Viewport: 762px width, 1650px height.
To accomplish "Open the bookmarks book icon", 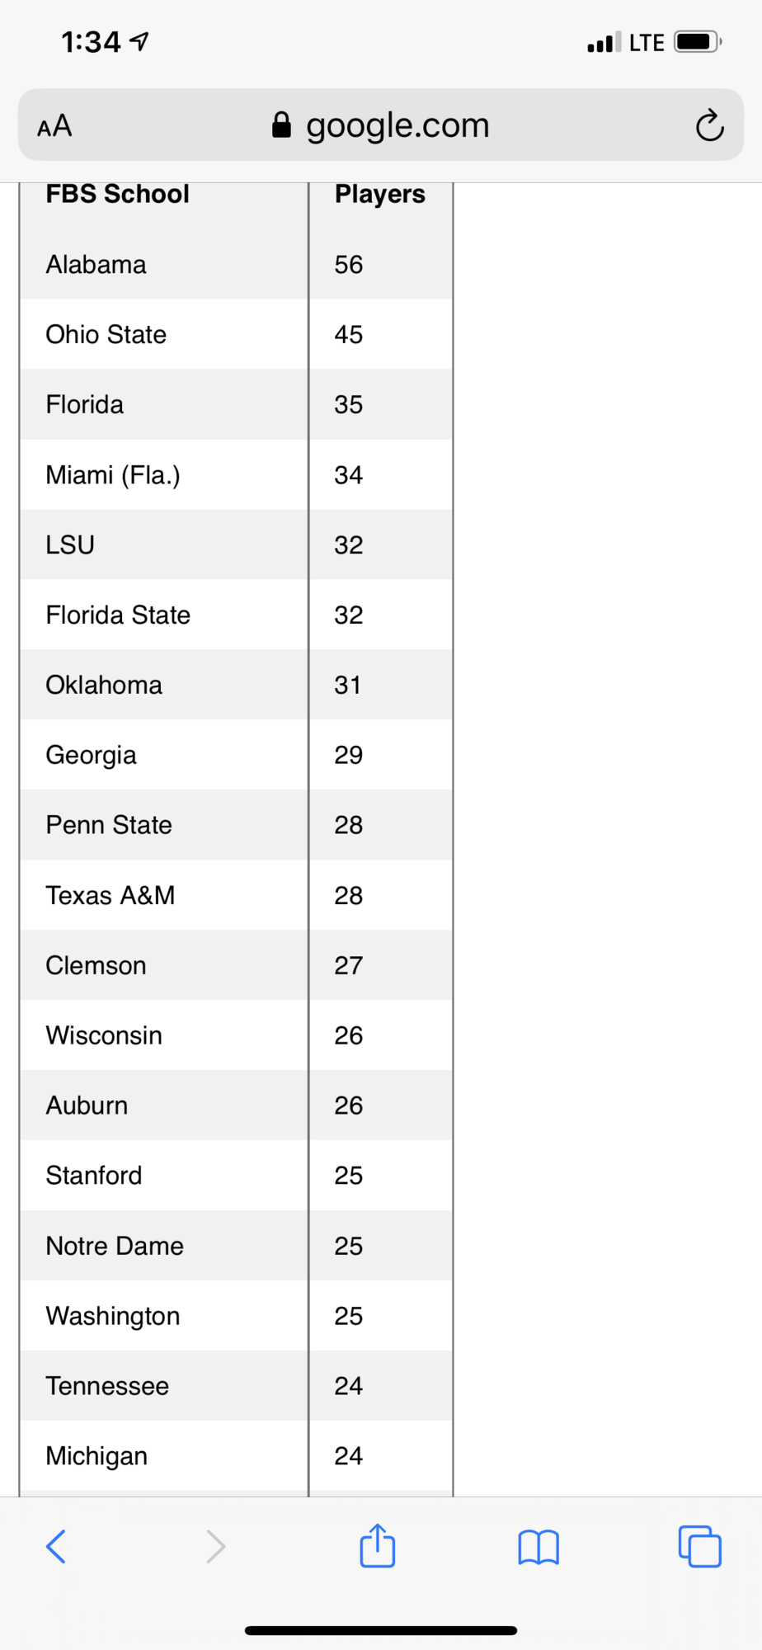I will [x=539, y=1547].
